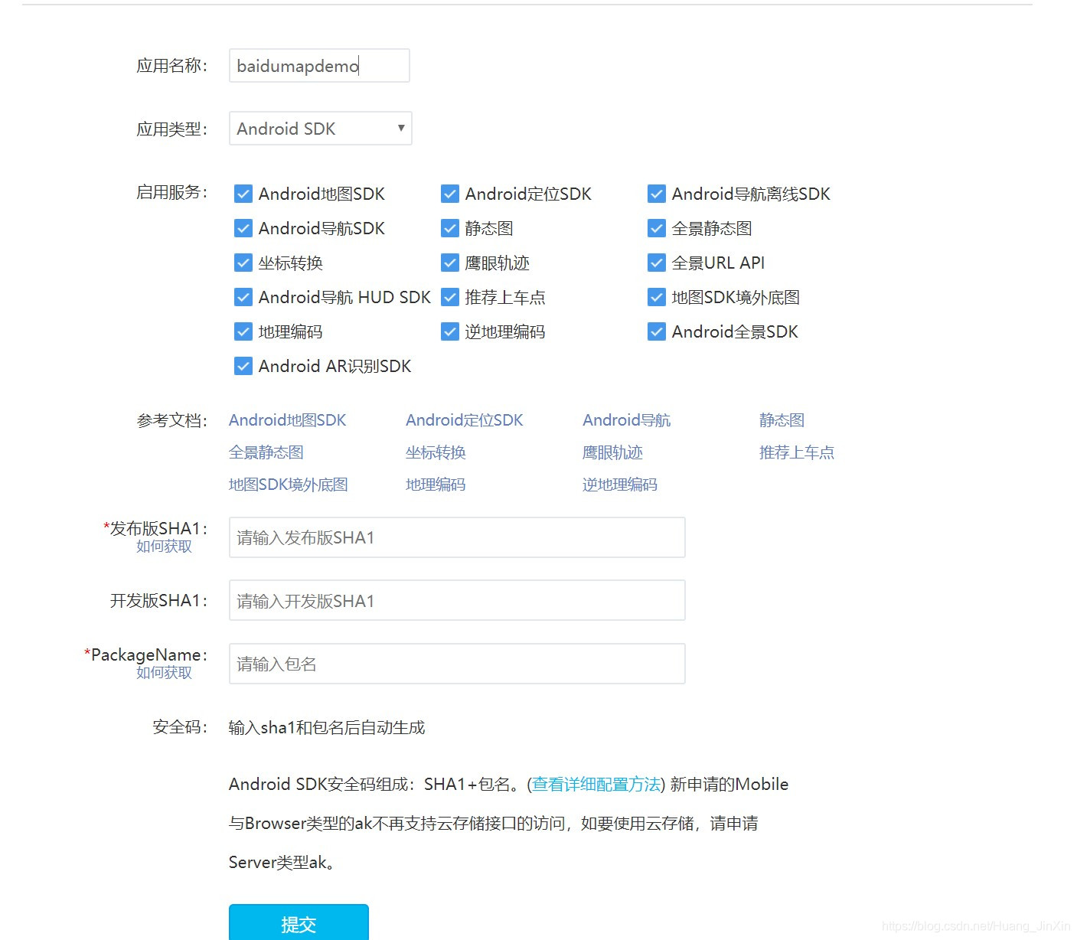Open the 地理编码 reference doc link
This screenshot has height=940, width=1077.
[436, 485]
